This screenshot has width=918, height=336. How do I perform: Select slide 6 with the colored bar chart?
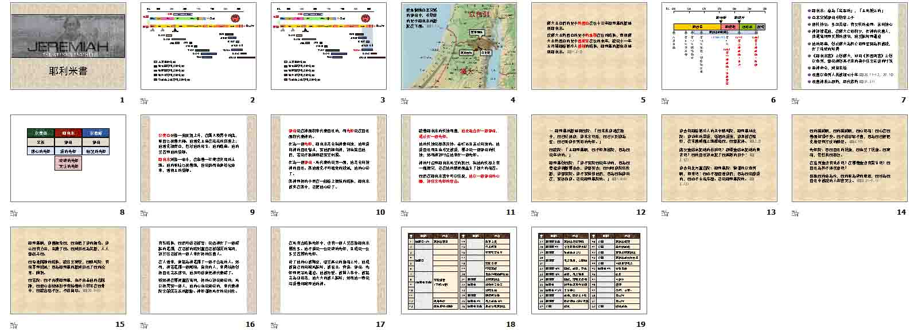click(719, 46)
